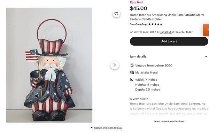Click the orange side tab button

[x=206, y=30]
